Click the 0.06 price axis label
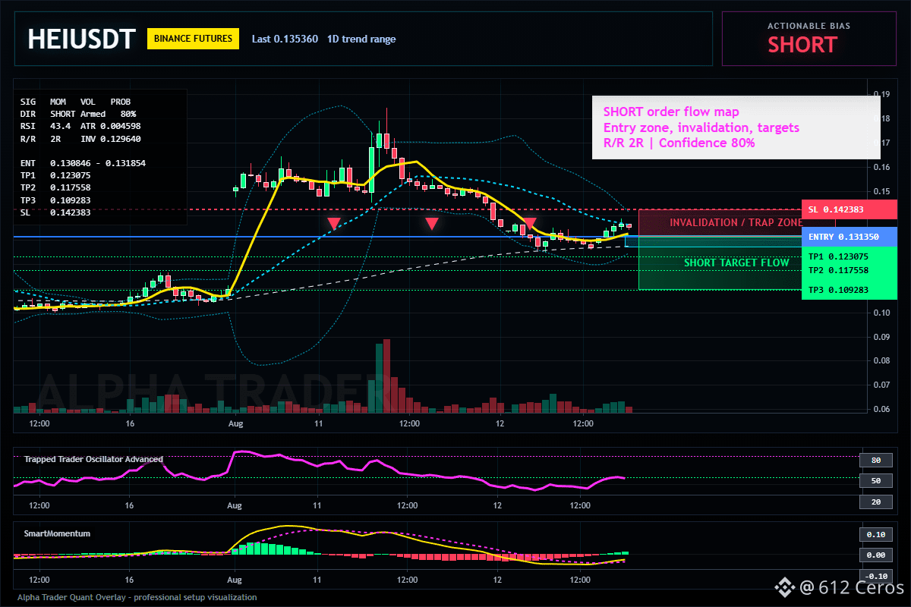911x607 pixels. 881,410
